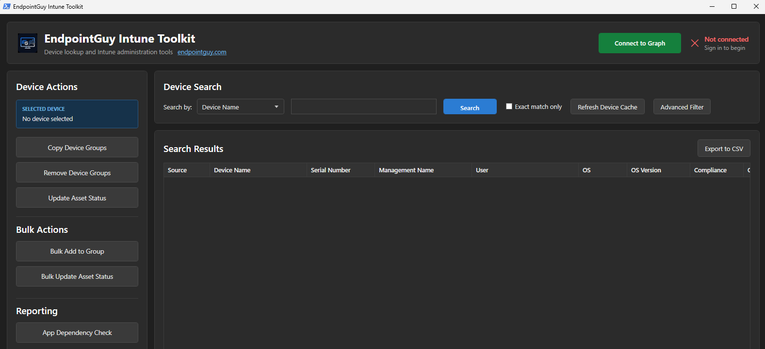Sort results by Management Name column
This screenshot has height=349, width=765.
(x=423, y=170)
